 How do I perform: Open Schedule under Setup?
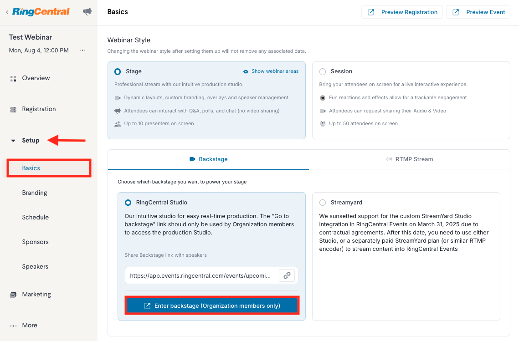pos(36,217)
